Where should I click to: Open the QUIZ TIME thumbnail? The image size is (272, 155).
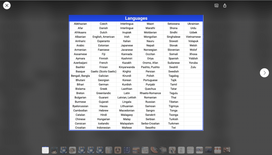tap(199, 150)
